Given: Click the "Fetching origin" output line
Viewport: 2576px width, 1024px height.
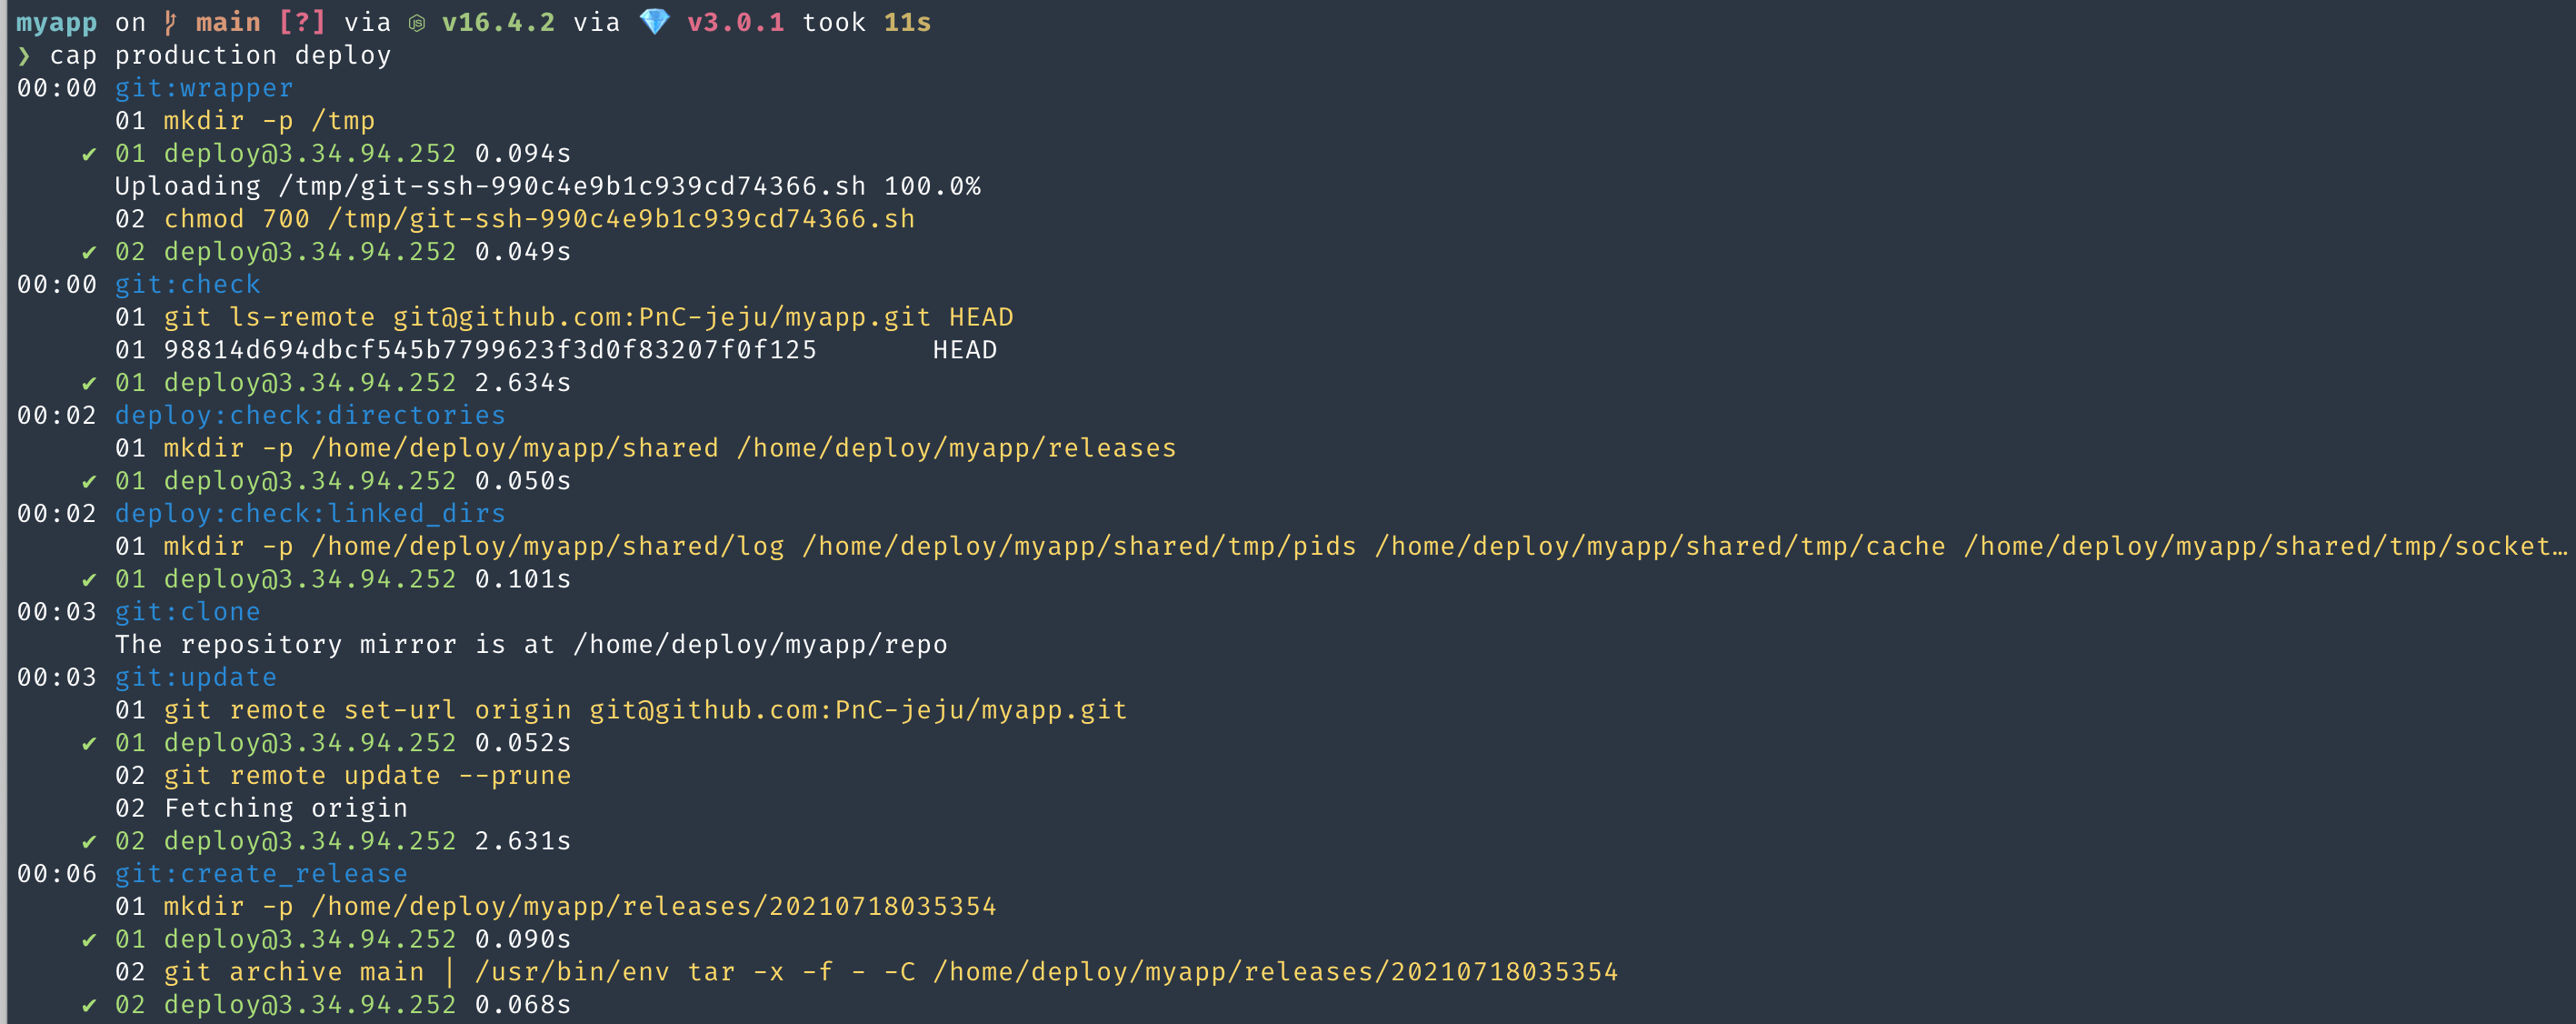Looking at the screenshot, I should (x=286, y=808).
